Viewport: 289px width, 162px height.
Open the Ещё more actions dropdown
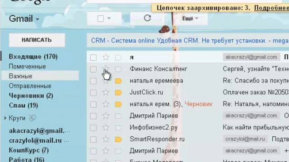click(x=190, y=18)
